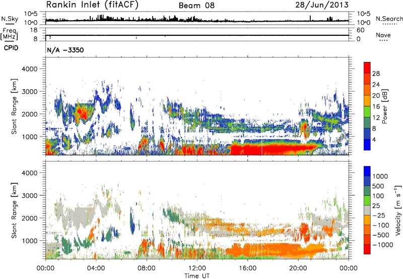Image resolution: width=403 pixels, height=279 pixels.
Task: Click the 'Velocity [m s-1]' colorbar title
Action: pyautogui.click(x=398, y=210)
